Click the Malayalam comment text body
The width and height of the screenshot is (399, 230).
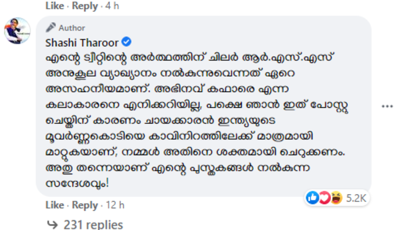pyautogui.click(x=197, y=121)
